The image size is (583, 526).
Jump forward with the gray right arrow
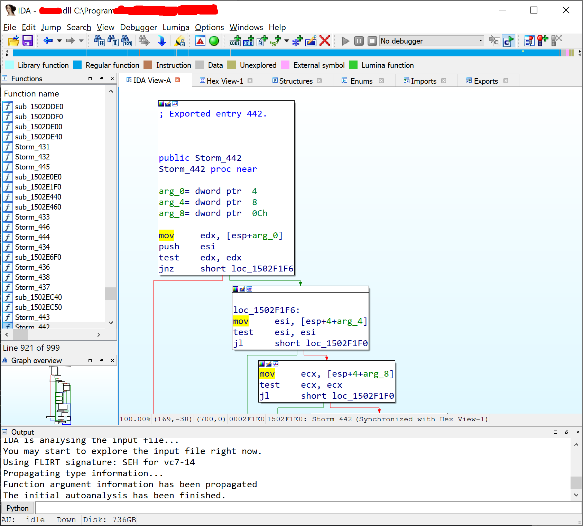tap(70, 41)
